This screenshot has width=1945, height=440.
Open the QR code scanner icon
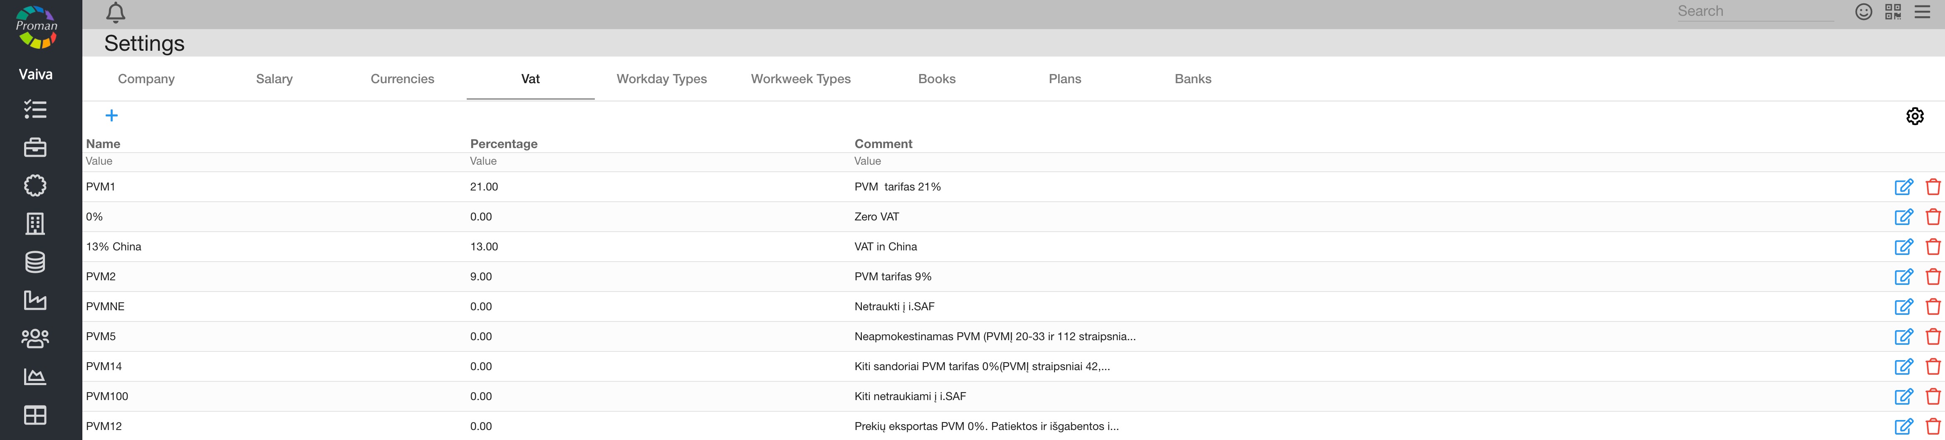point(1892,12)
